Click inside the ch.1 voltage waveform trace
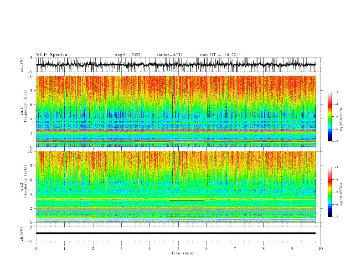 click(x=176, y=65)
